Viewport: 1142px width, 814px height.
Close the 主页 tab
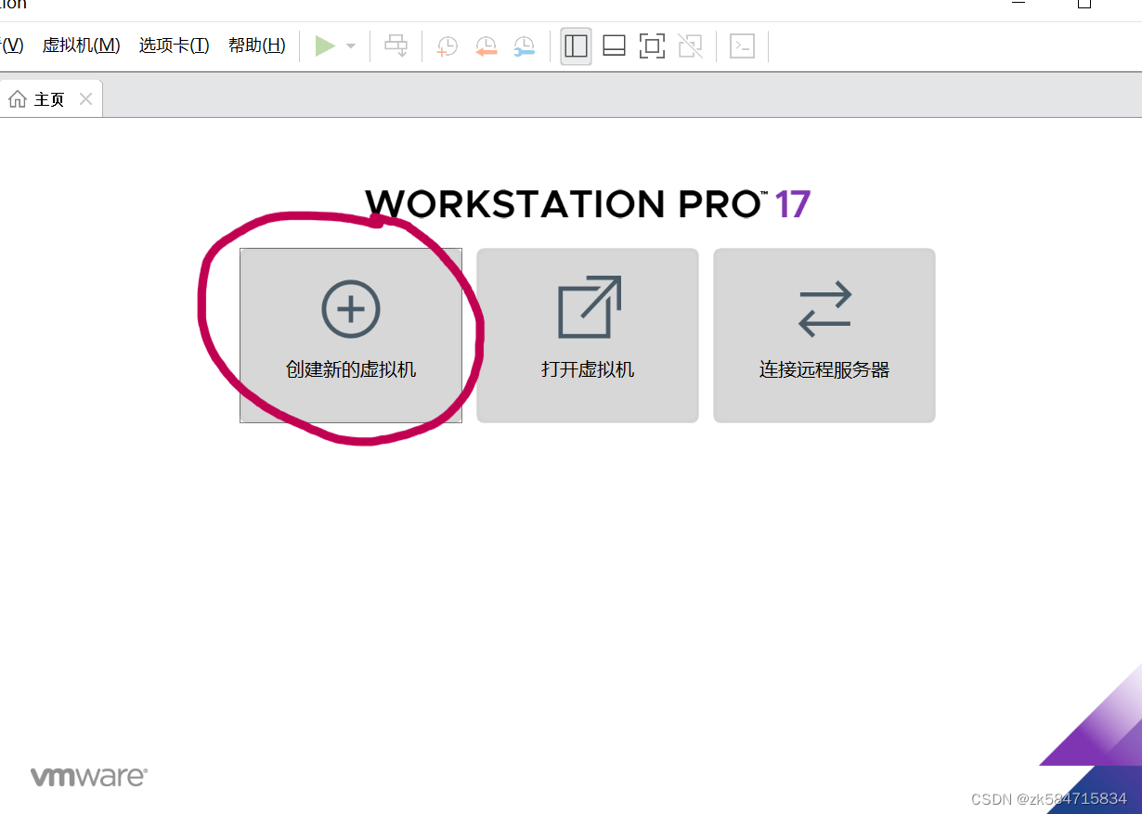click(x=86, y=99)
